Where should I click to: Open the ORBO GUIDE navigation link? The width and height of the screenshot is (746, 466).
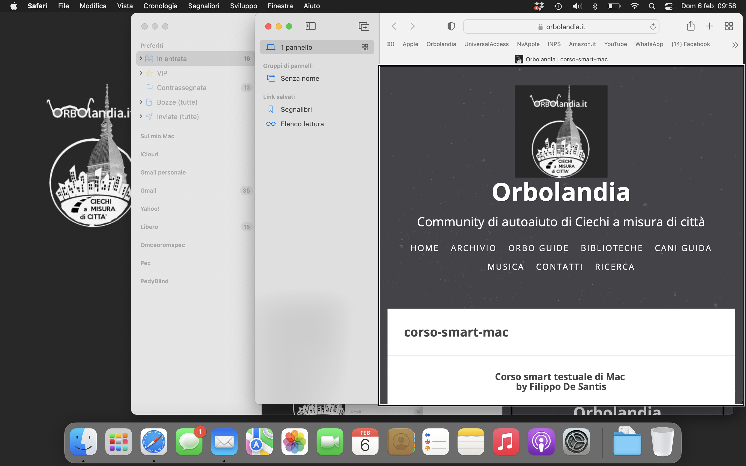coord(538,248)
